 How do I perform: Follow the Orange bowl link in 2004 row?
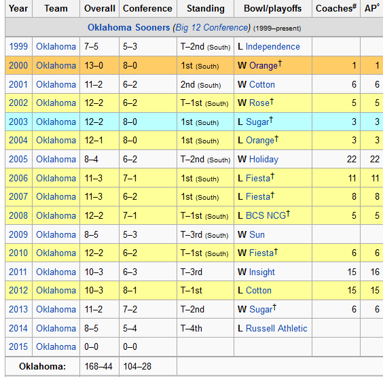pos(260,141)
